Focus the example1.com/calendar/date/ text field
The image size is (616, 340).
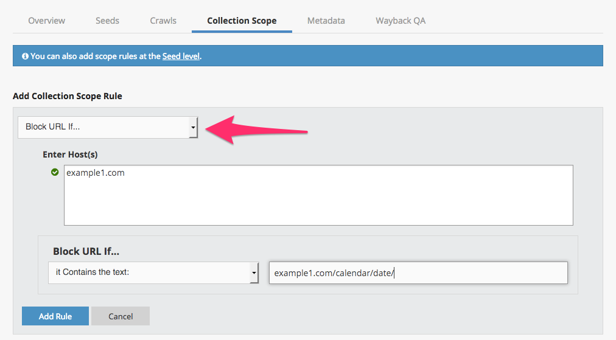coord(418,273)
